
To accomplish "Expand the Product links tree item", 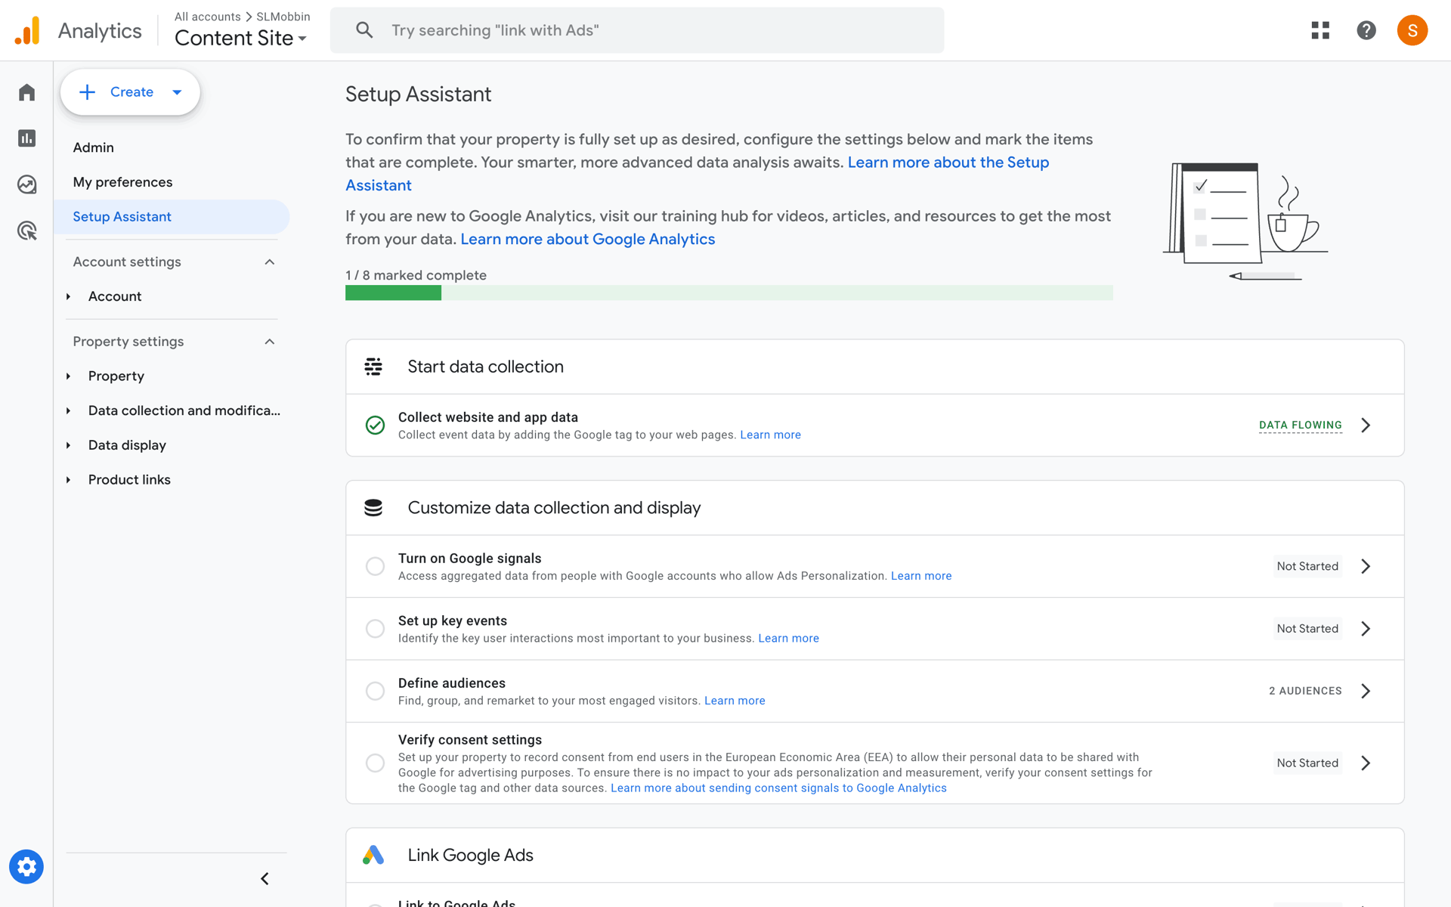I will pos(68,480).
